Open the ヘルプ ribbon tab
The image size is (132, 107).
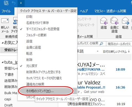pos(84,11)
